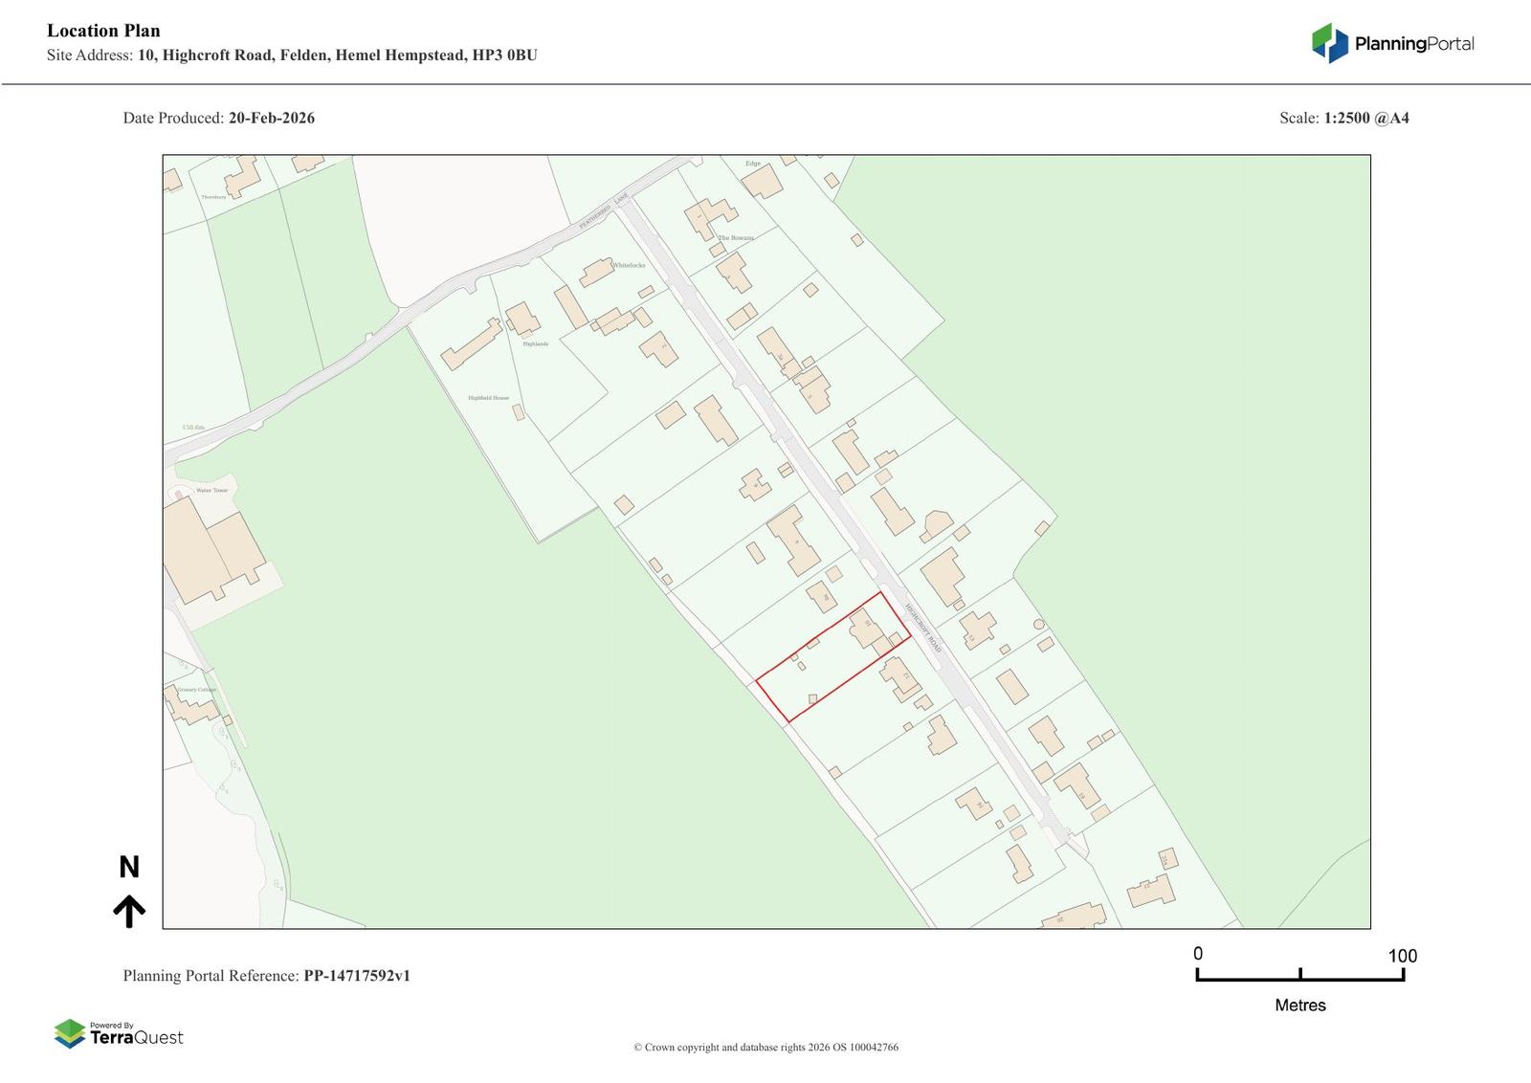Click the Water Tower label
The image size is (1531, 1083).
[212, 490]
